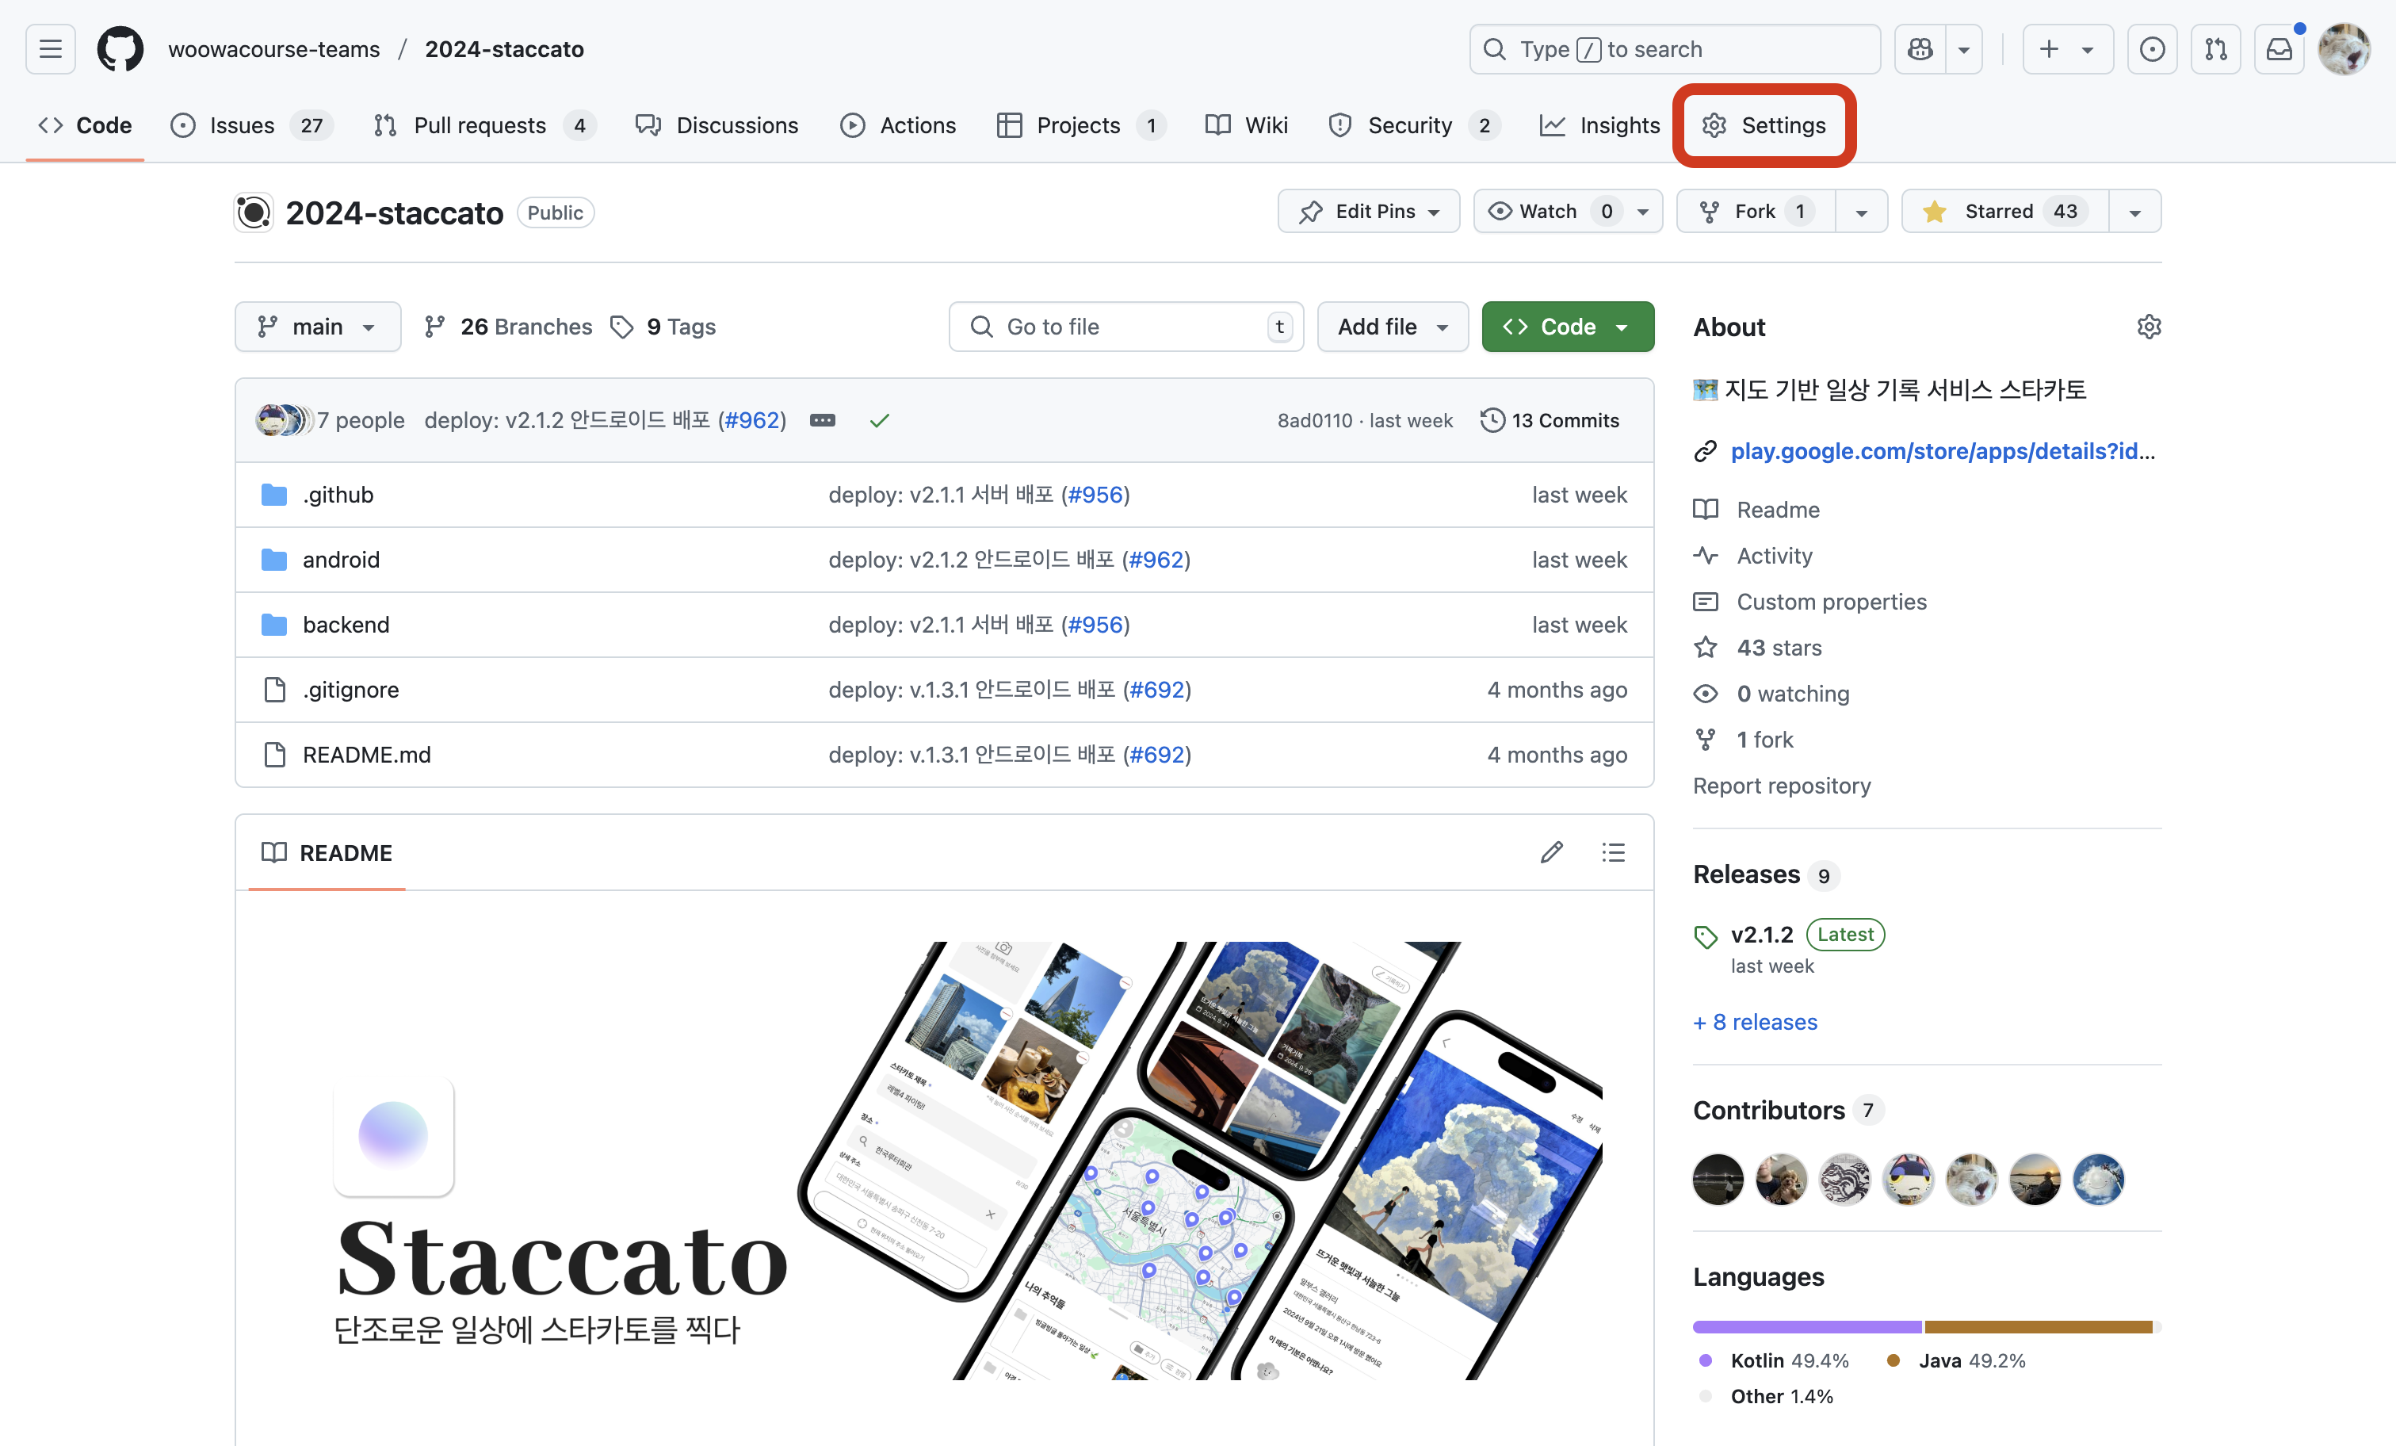Edit README with pencil icon

click(1551, 853)
